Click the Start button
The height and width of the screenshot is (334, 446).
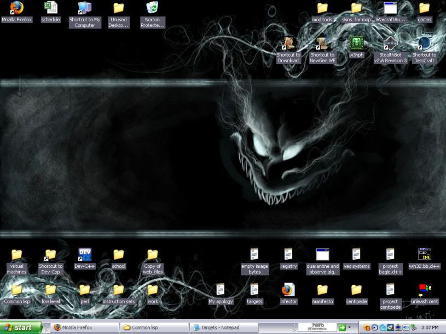[21, 327]
